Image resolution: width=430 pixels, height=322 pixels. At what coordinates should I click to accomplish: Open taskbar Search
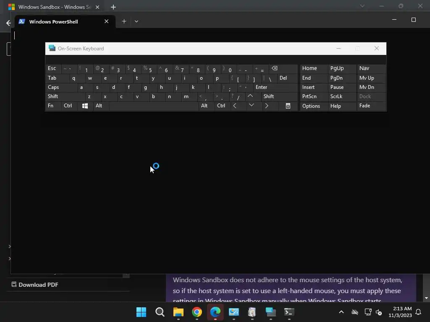[x=160, y=312]
